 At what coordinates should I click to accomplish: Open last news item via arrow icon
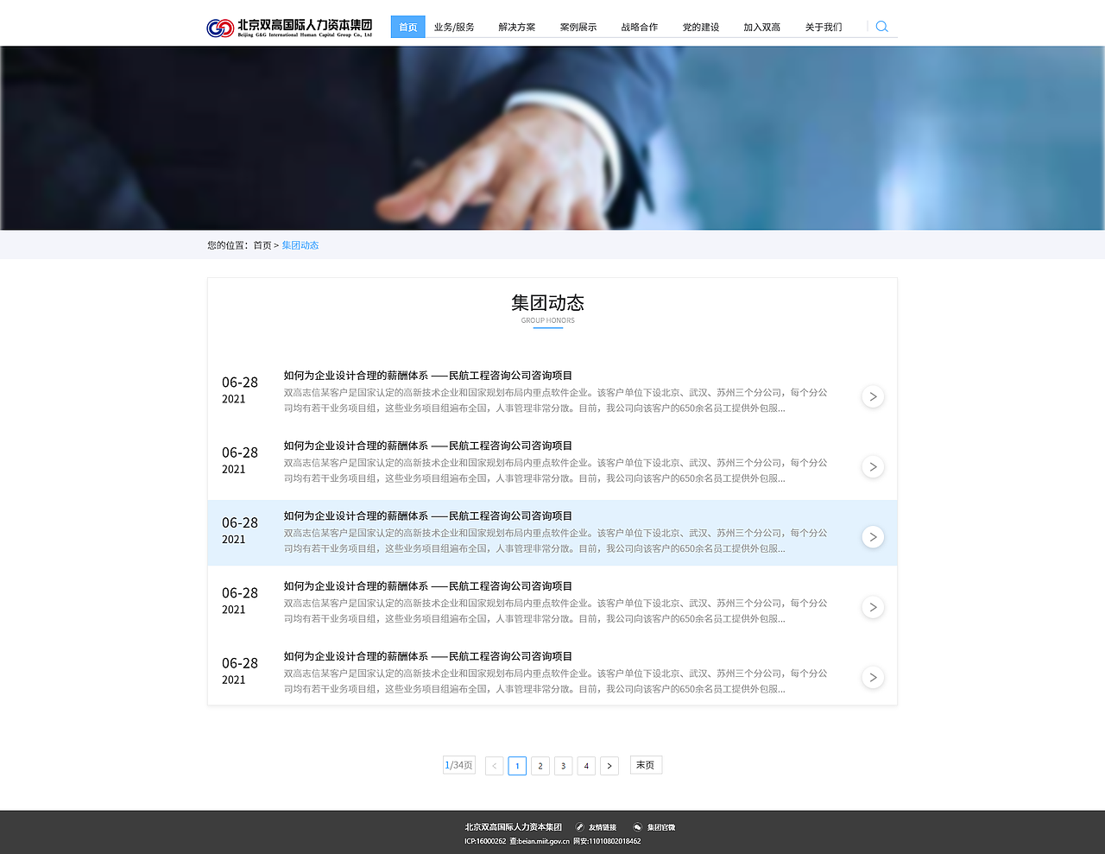[x=872, y=677]
